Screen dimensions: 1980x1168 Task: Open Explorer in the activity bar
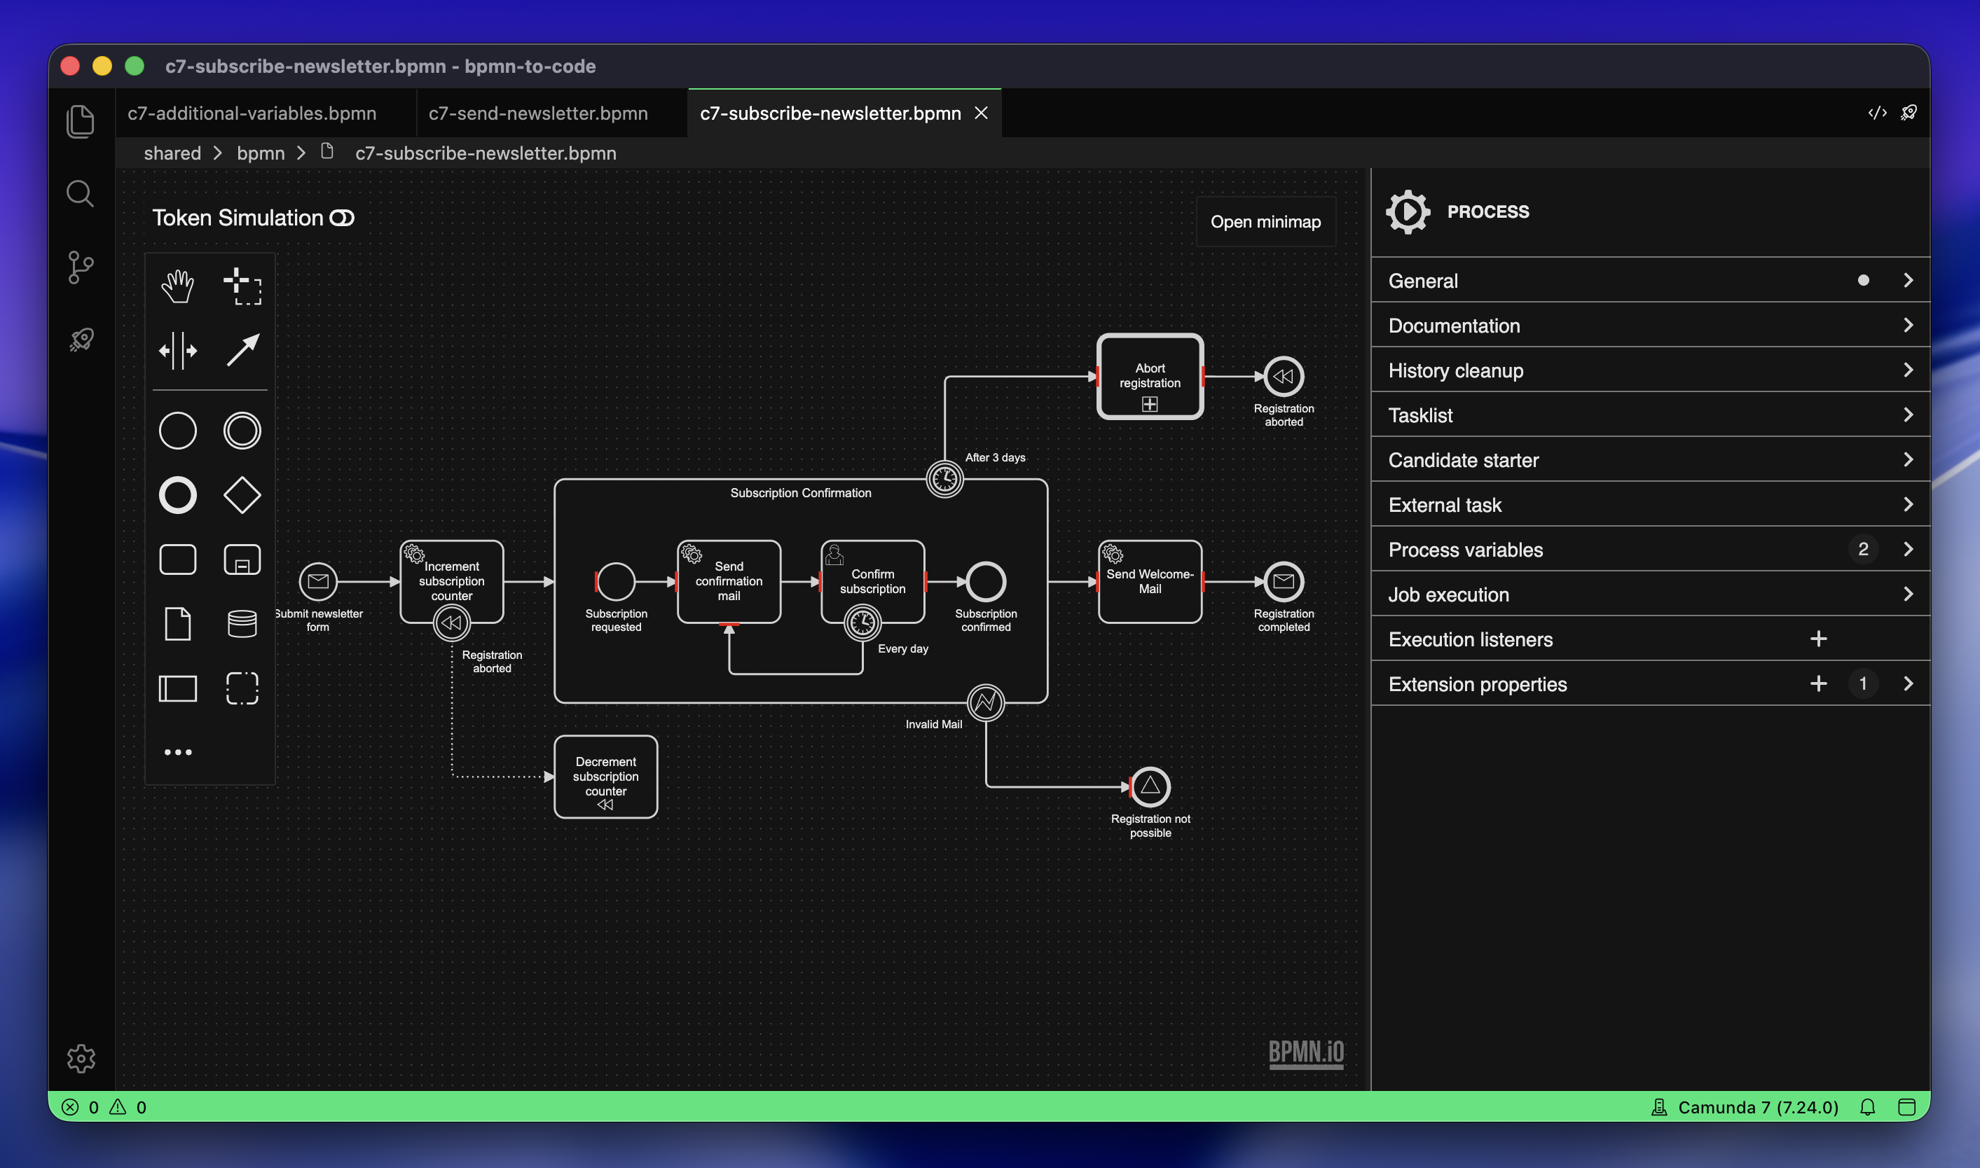(81, 121)
